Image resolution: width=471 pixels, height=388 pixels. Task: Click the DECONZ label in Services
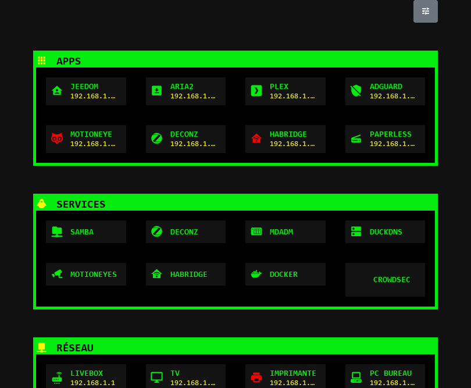pyautogui.click(x=184, y=232)
